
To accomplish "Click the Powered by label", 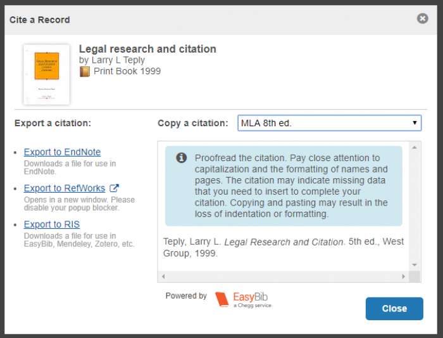I will pos(186,296).
